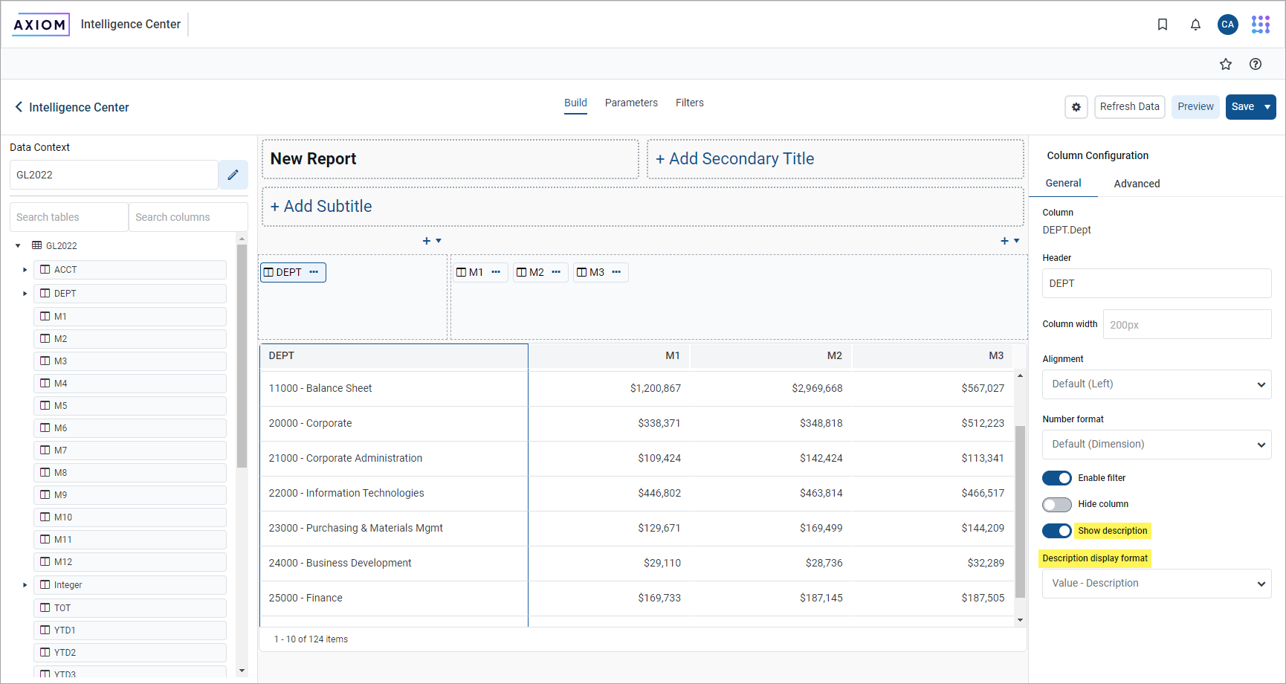Click the Column width input field
The image size is (1286, 684).
(1186, 325)
